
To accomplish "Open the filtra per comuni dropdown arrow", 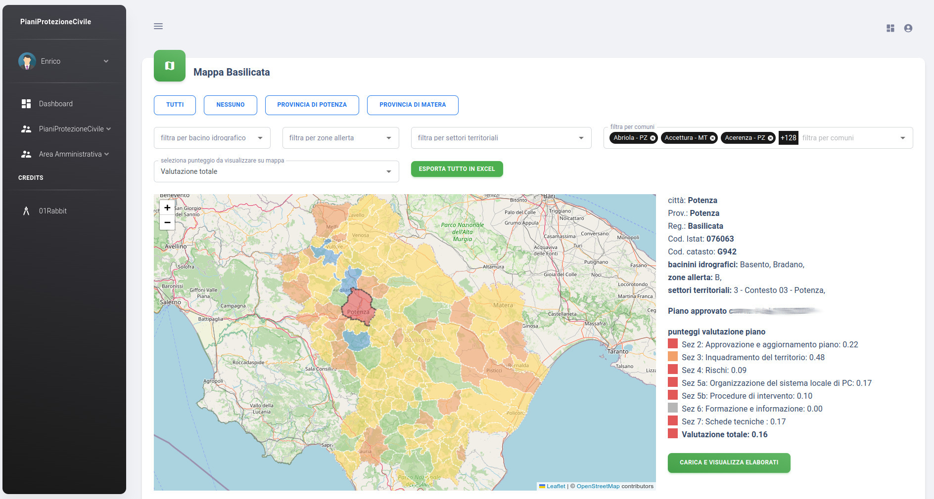I will tap(903, 138).
